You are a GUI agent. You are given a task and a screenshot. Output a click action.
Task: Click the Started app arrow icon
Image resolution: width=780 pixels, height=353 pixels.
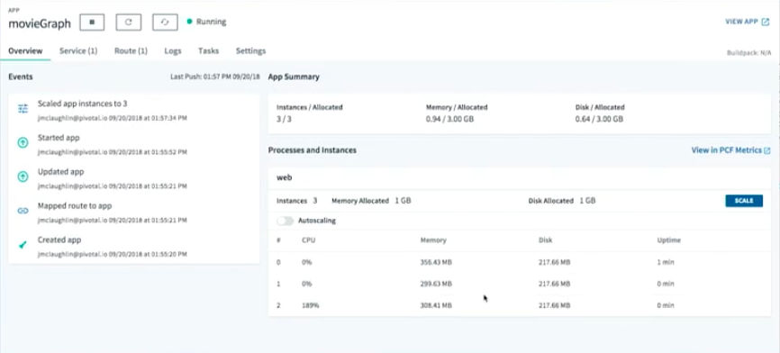23,142
